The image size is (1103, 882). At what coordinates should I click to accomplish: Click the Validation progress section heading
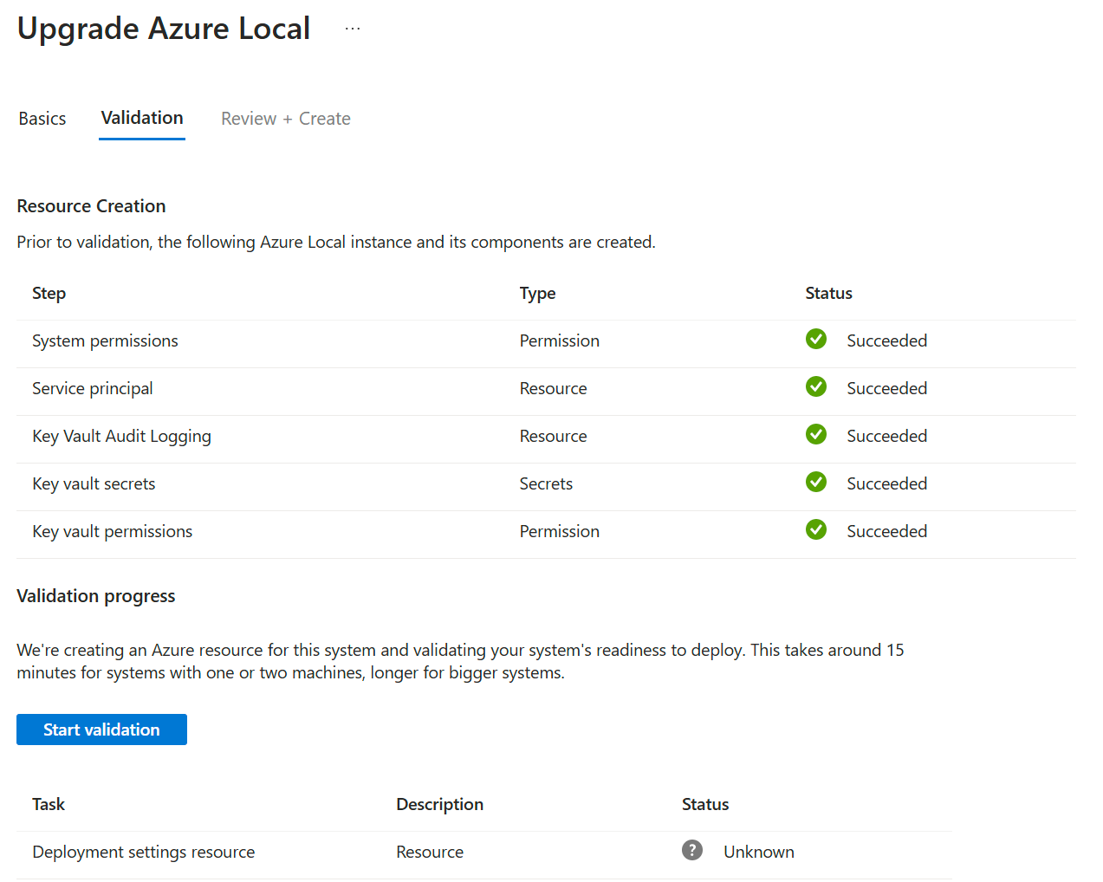click(x=96, y=596)
